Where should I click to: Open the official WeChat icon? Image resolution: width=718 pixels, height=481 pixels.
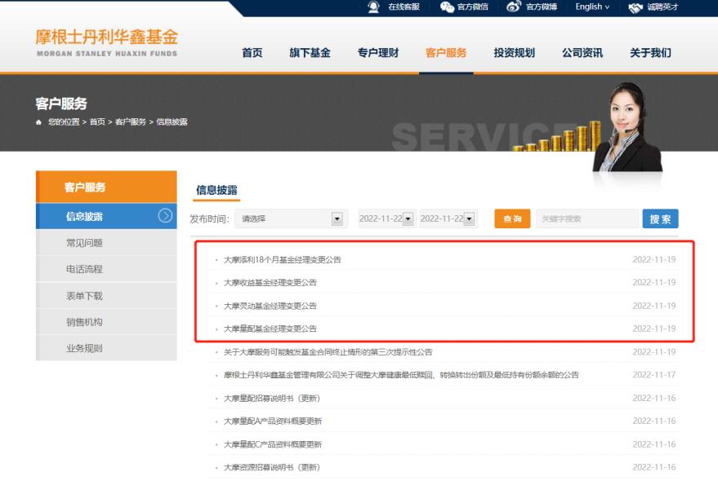[448, 7]
